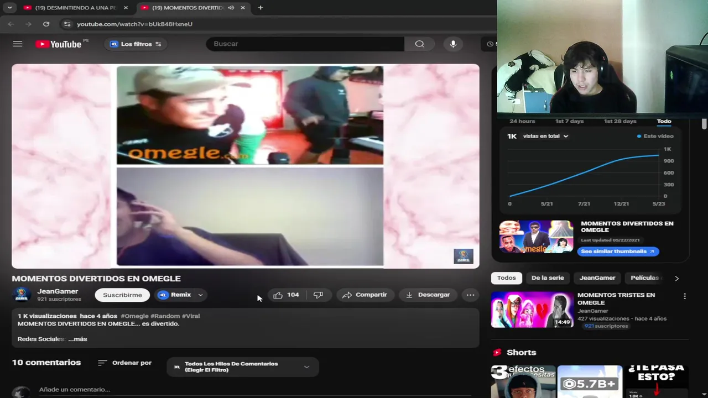Viewport: 708px width, 398px height.
Task: Open the MOMENTOS TRISTES EN OMEGLE thumbnail
Action: click(x=533, y=310)
